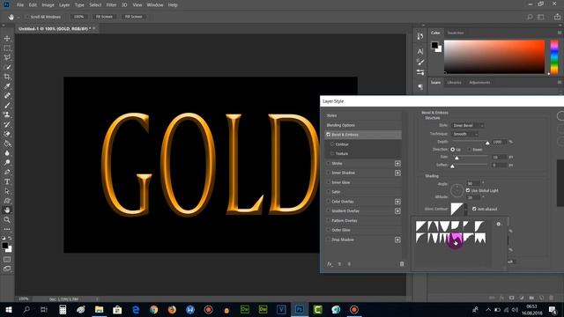Open Styles list in Layer Style
The image size is (564, 317).
pyautogui.click(x=363, y=115)
